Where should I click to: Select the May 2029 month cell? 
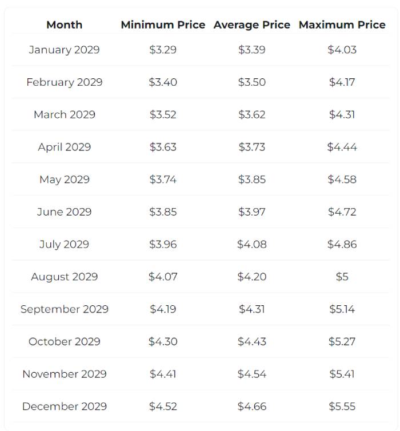coord(64,179)
